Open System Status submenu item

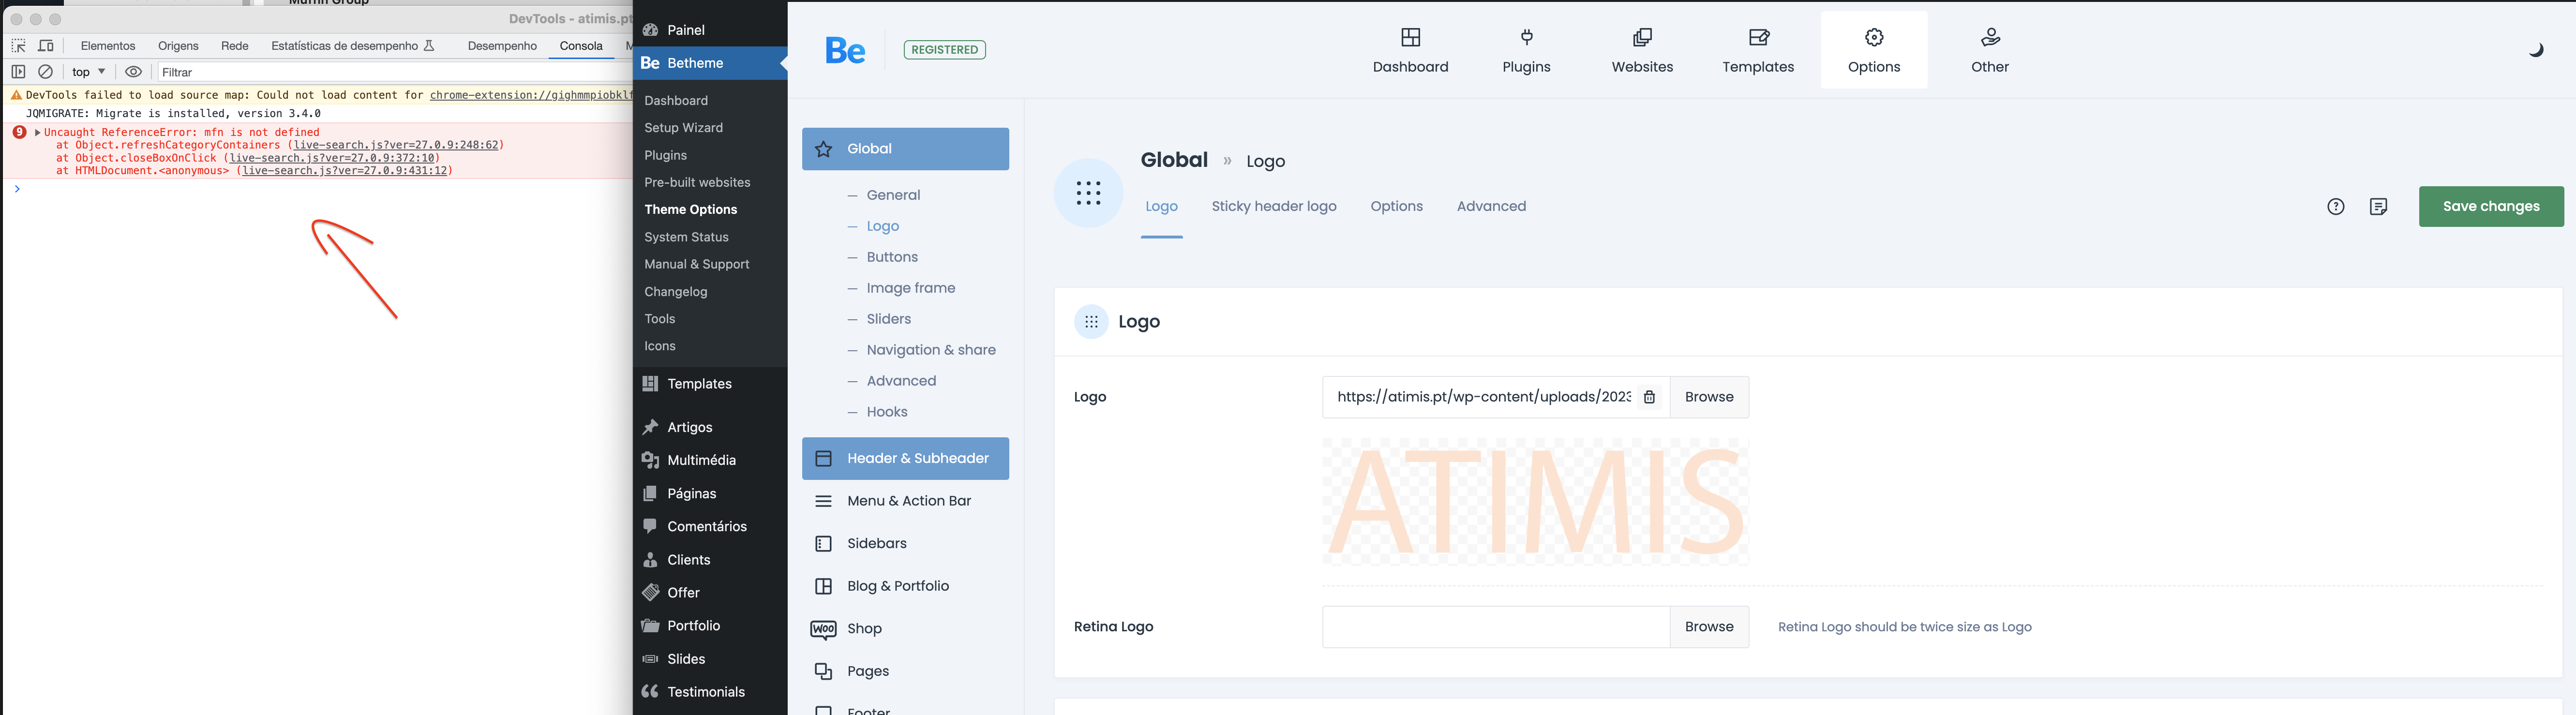pyautogui.click(x=686, y=237)
